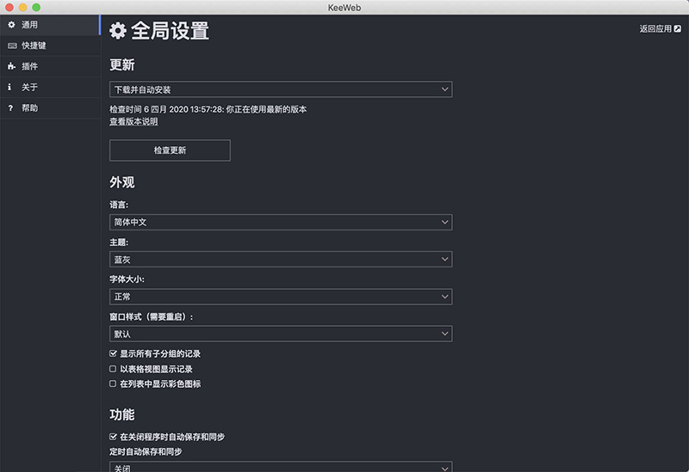
Task: Open the 帮助 section
Action: tap(50, 108)
